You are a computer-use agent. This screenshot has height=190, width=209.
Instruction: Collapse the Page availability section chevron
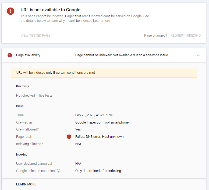pyautogui.click(x=198, y=55)
